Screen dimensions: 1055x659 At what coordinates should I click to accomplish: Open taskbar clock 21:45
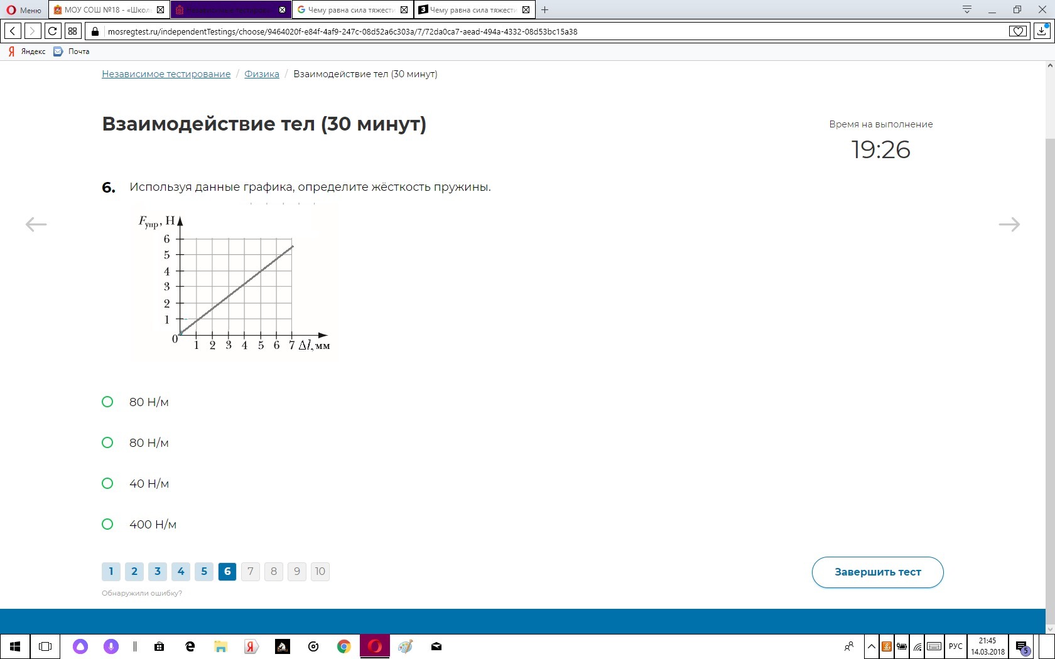[x=987, y=646]
